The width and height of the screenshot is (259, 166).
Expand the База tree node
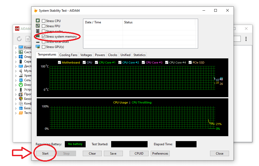[16, 108]
